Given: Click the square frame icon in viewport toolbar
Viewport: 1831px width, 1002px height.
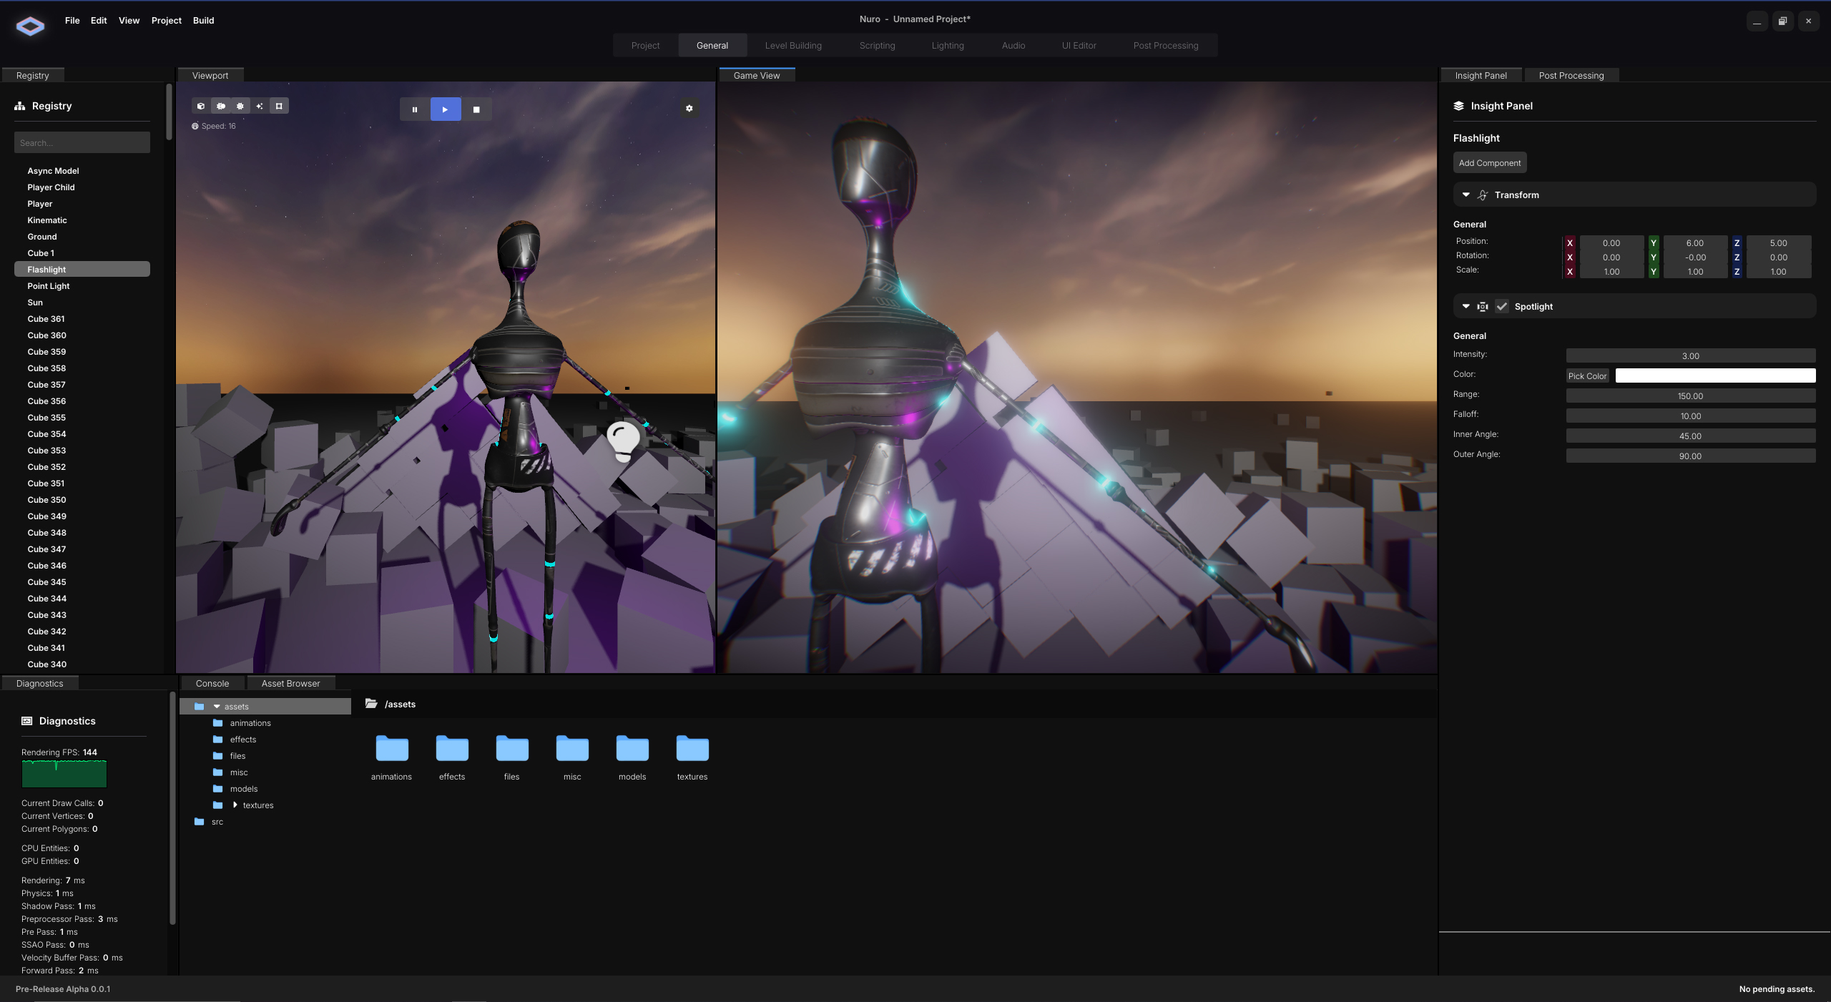Looking at the screenshot, I should coord(279,106).
